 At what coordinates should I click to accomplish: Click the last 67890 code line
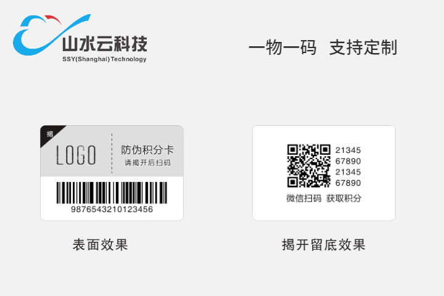348,183
